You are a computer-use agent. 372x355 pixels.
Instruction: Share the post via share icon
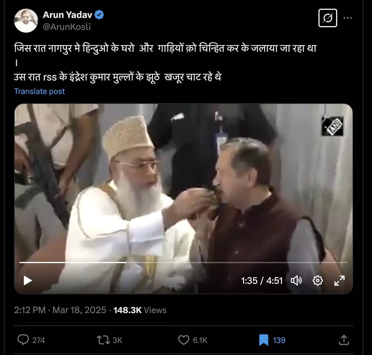(344, 340)
